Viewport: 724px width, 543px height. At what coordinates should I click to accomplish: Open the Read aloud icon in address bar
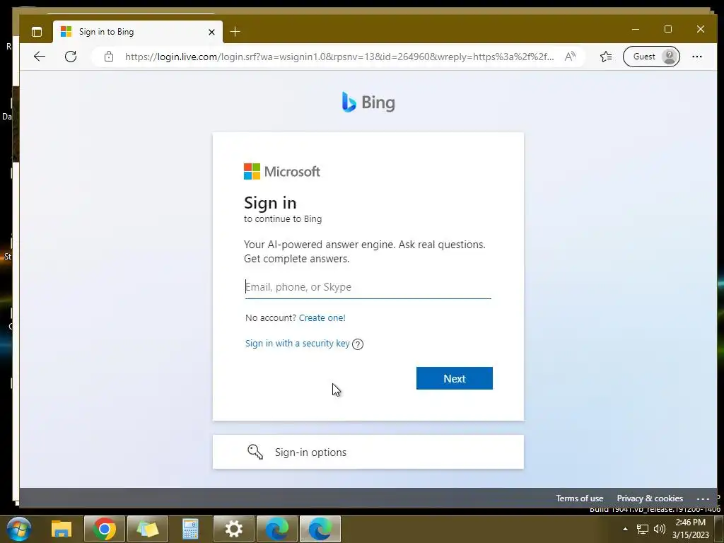tap(571, 57)
